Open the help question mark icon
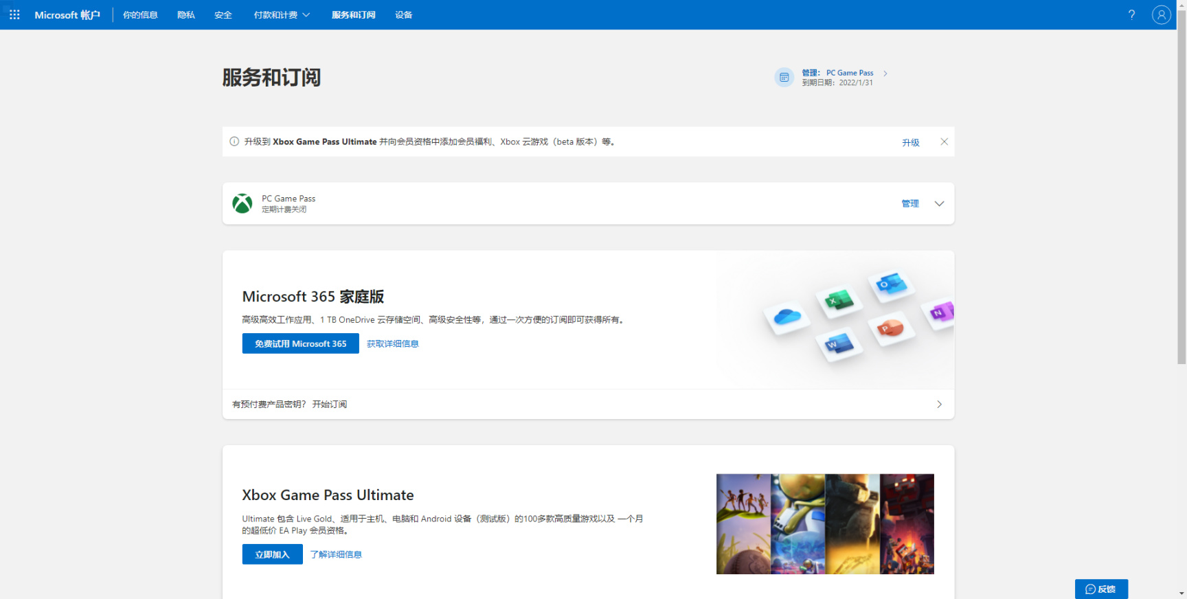1187x599 pixels. pos(1131,14)
